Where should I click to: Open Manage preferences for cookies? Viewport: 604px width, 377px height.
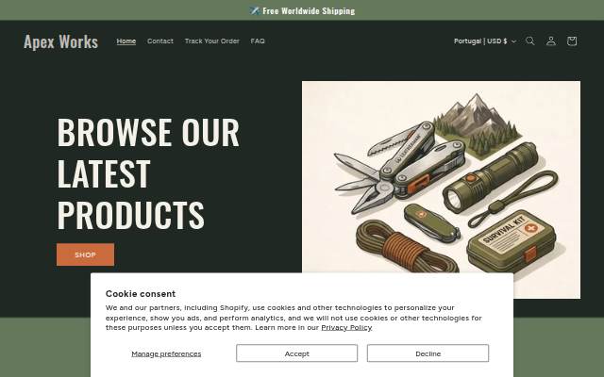[x=166, y=353]
